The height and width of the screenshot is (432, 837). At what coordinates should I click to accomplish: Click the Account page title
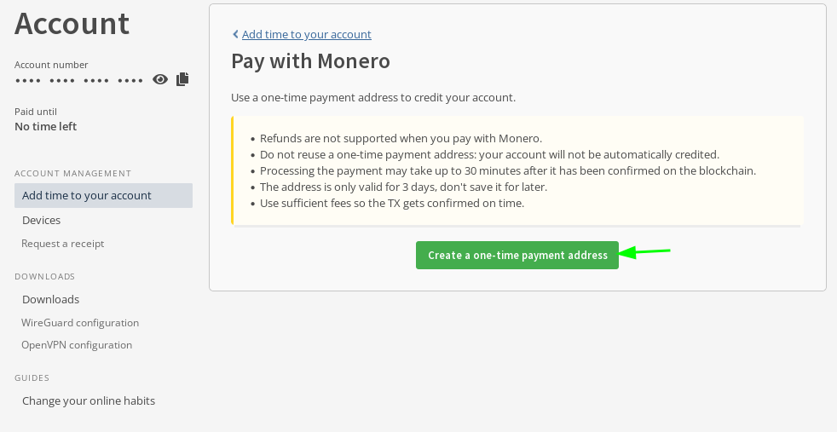(72, 24)
